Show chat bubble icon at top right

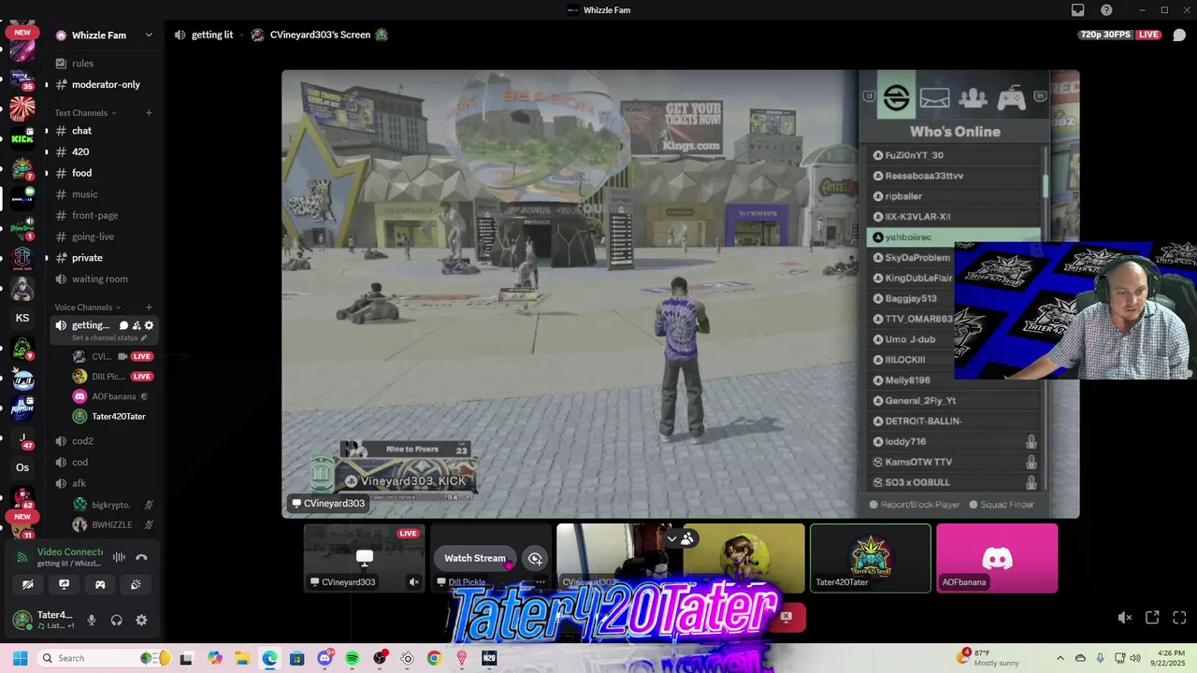[1179, 35]
